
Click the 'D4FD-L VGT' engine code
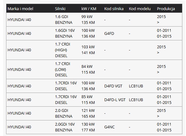click(115, 100)
